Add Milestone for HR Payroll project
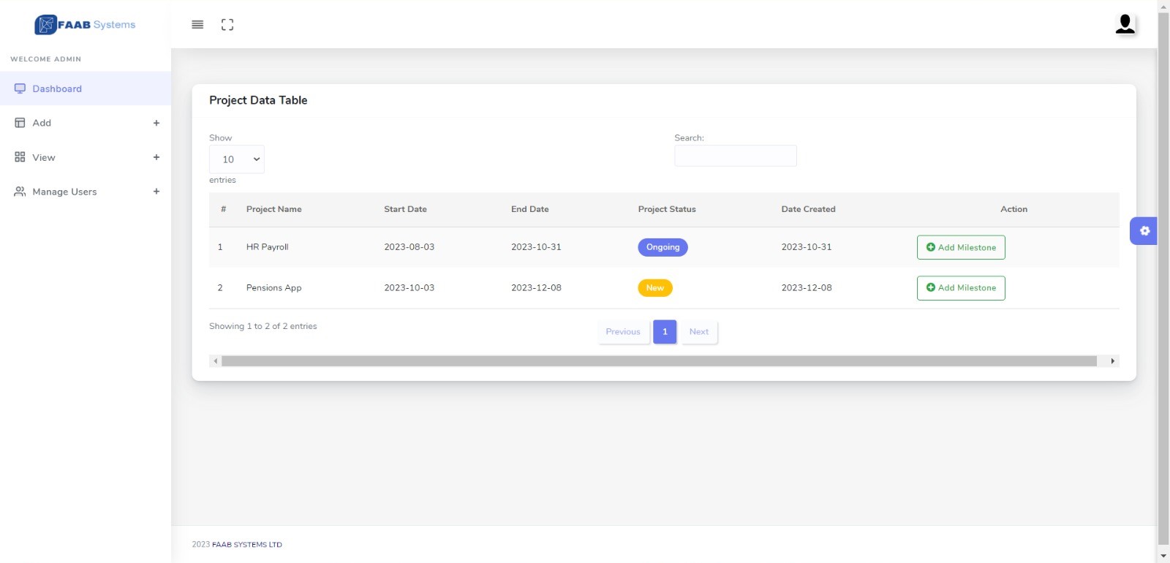 point(960,247)
